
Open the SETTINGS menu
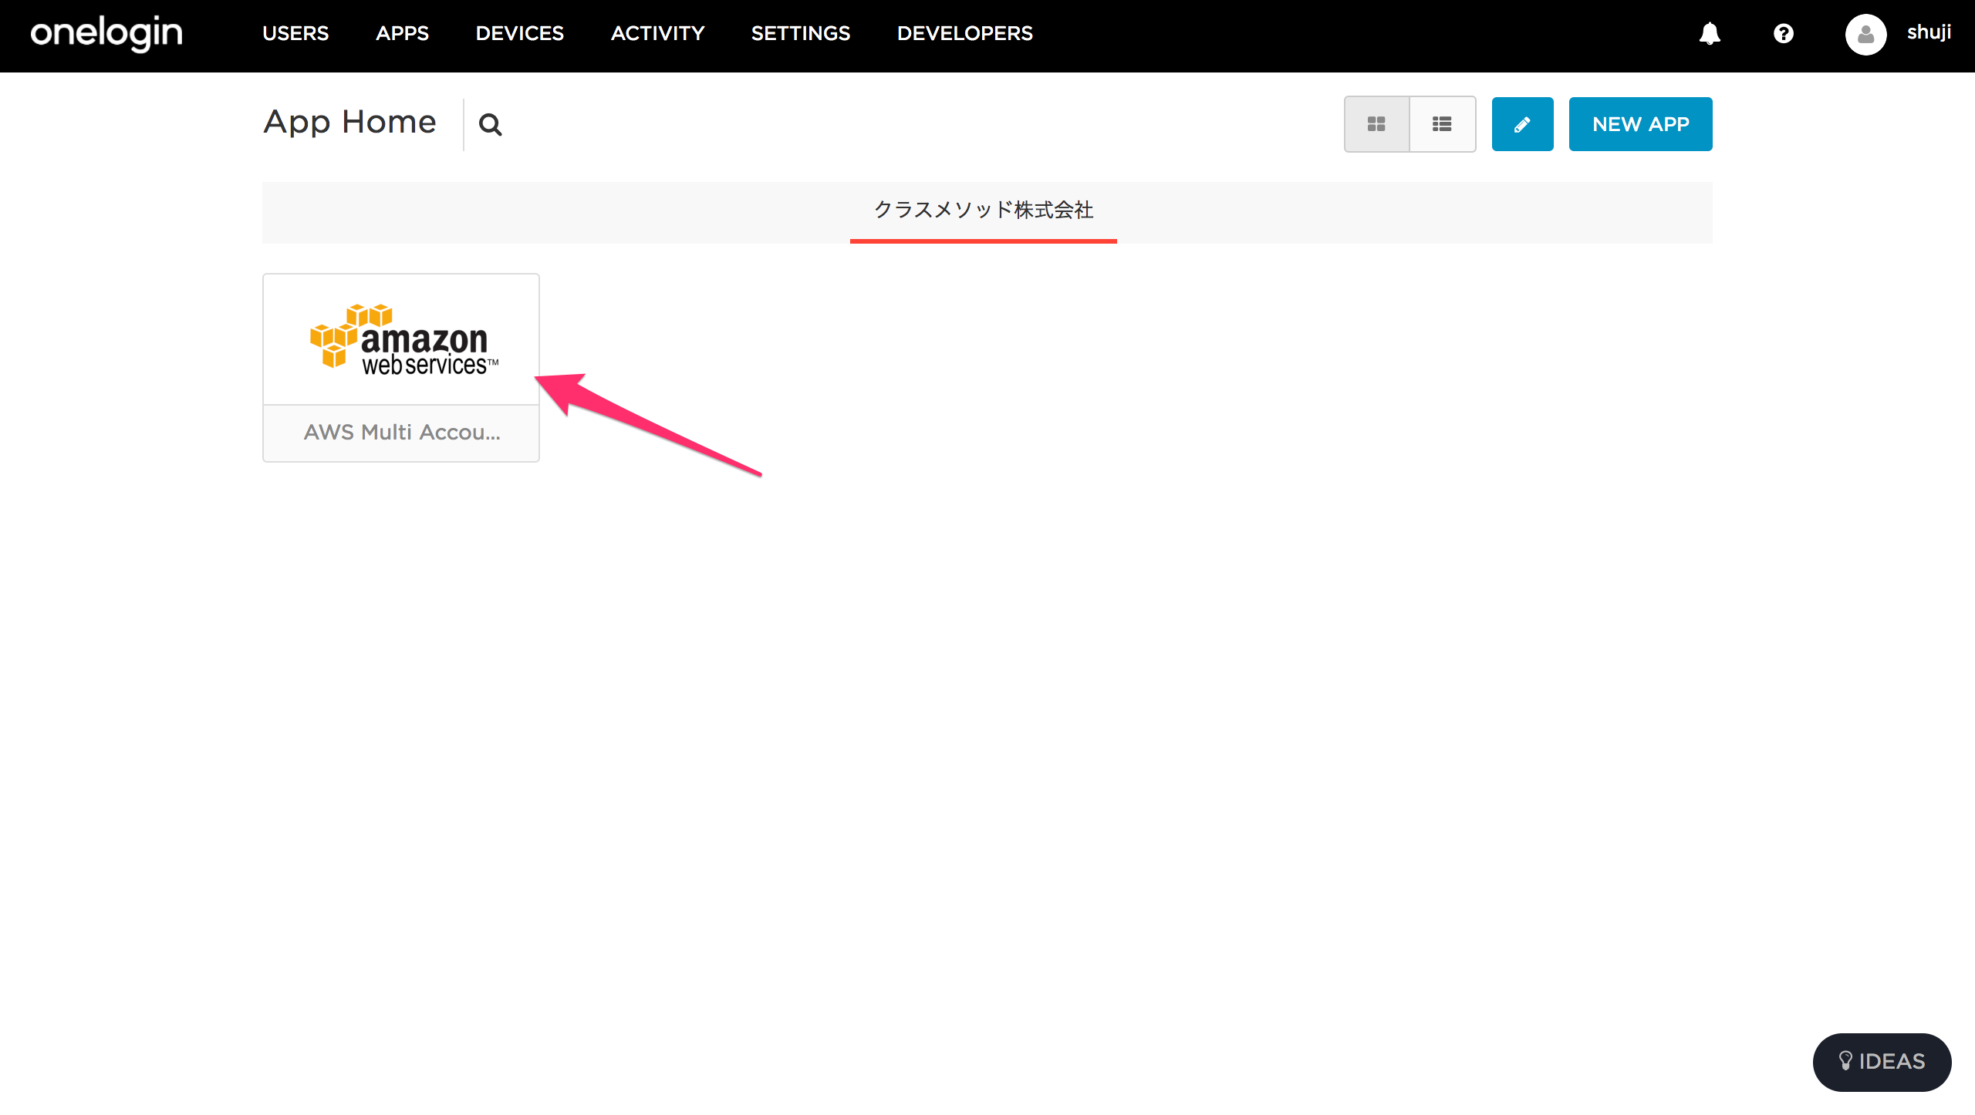coord(801,33)
